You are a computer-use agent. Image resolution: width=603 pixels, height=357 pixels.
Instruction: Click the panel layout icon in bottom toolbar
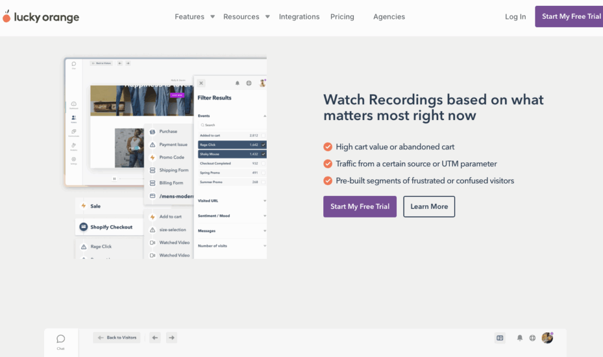(500, 338)
